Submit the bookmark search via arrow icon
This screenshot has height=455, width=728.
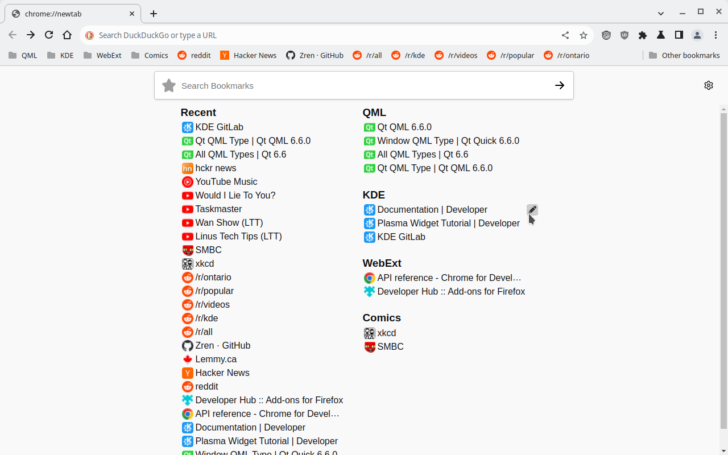click(x=560, y=85)
